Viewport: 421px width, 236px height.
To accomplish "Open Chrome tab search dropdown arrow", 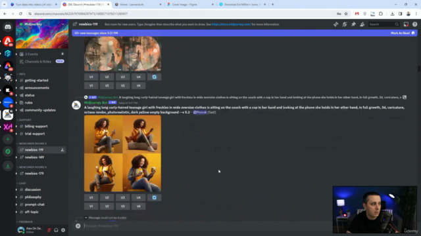I will 5,5.
